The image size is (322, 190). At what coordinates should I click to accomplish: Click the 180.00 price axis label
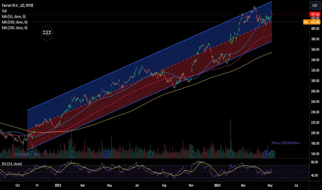(x=315, y=143)
